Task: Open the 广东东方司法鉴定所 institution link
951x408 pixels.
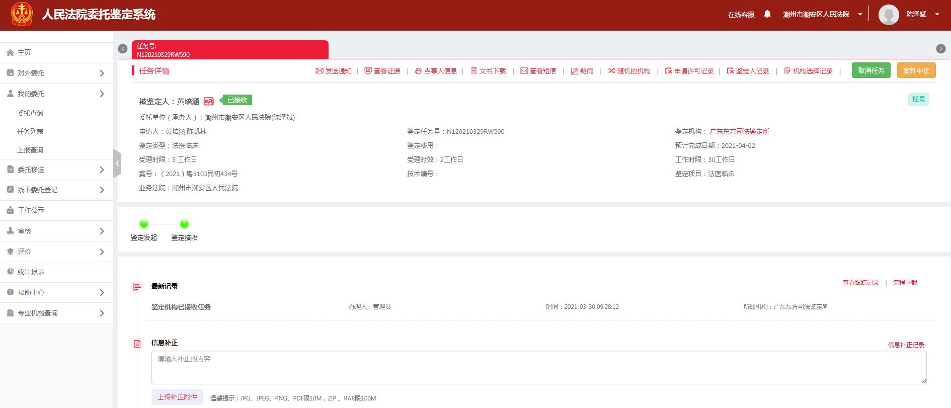Action: click(x=739, y=131)
